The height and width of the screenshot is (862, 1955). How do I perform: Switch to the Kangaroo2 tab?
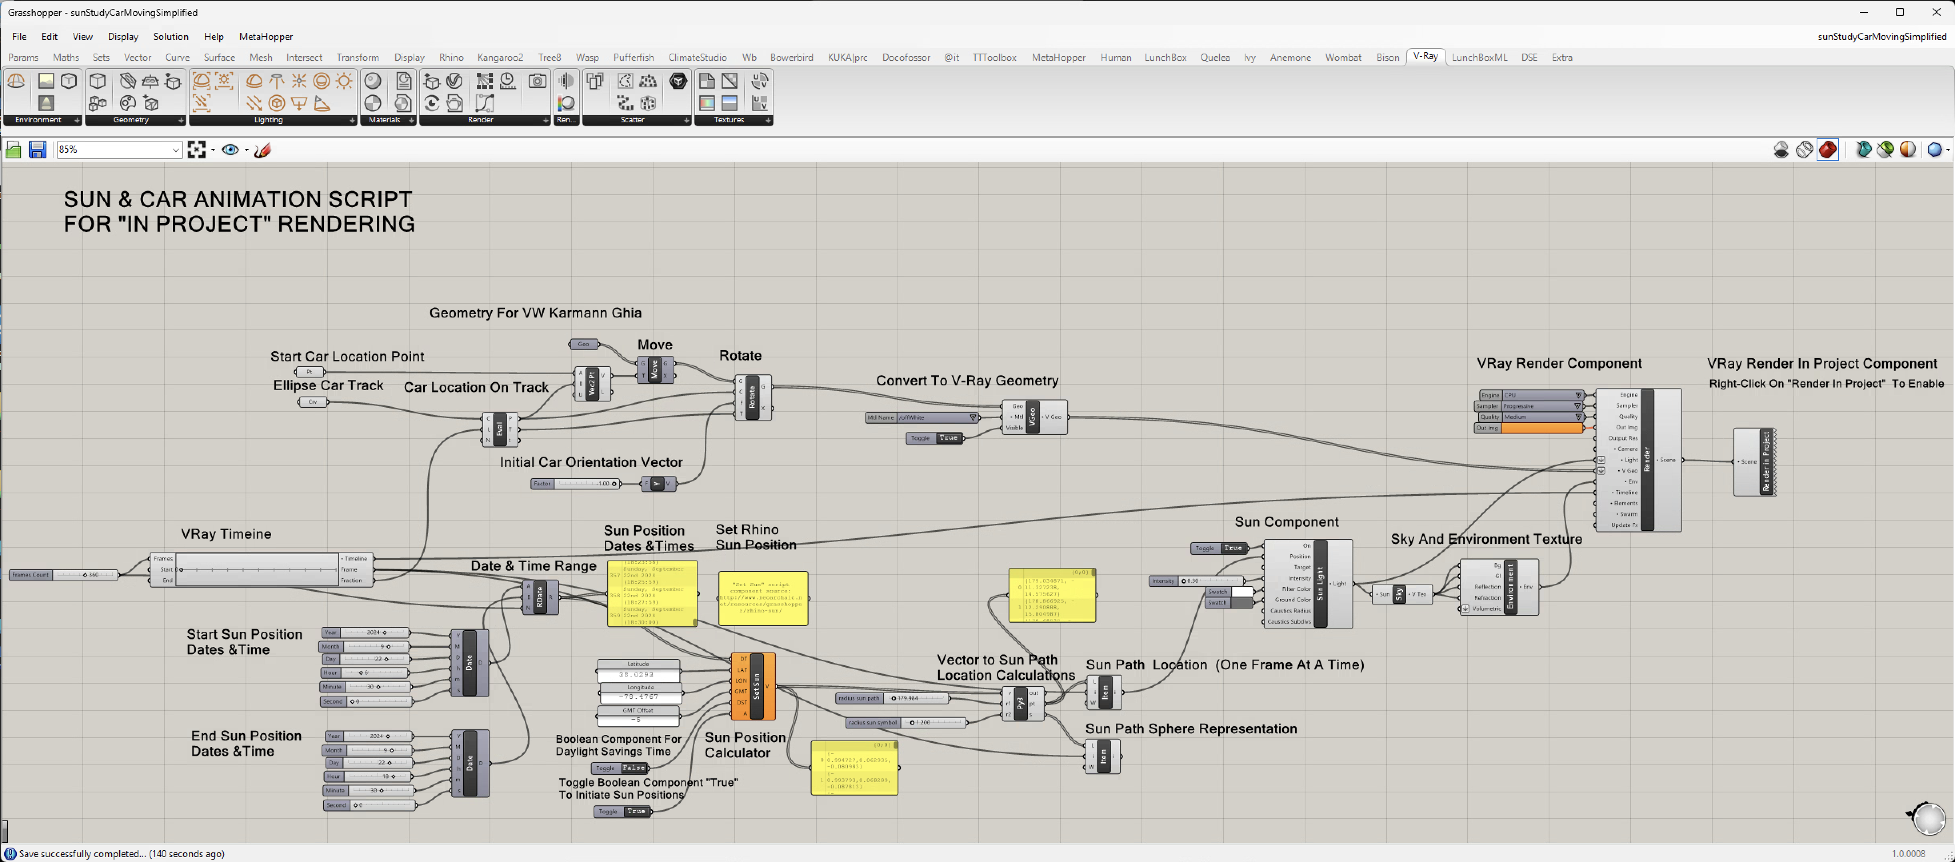(x=500, y=57)
